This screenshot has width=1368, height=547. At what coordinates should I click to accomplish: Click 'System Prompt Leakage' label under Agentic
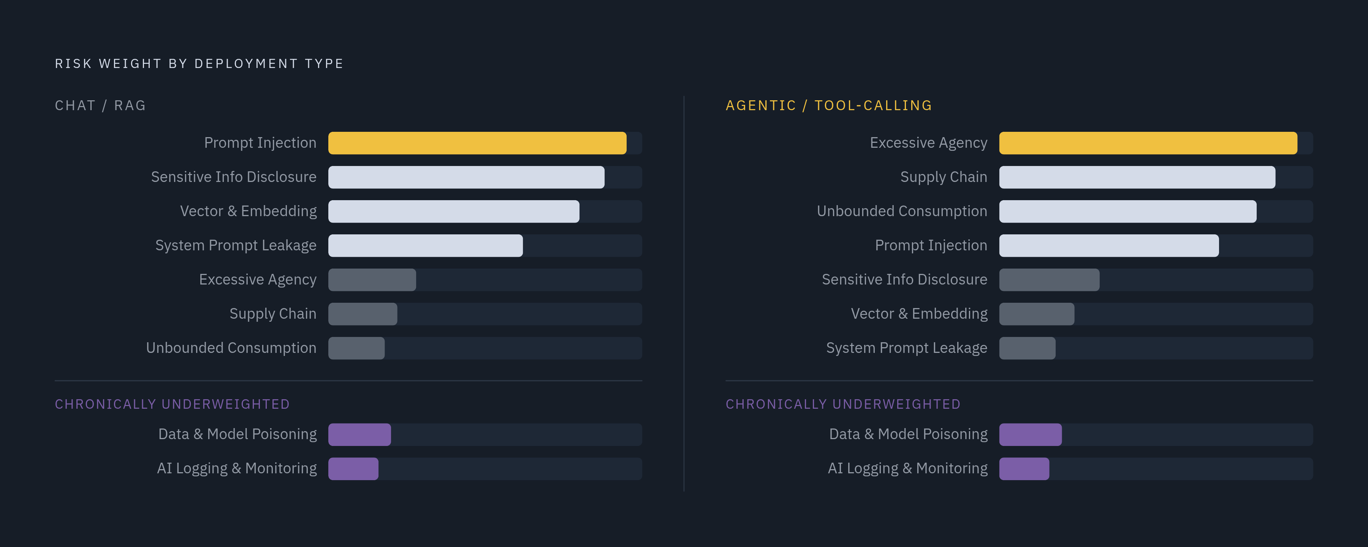click(x=907, y=348)
